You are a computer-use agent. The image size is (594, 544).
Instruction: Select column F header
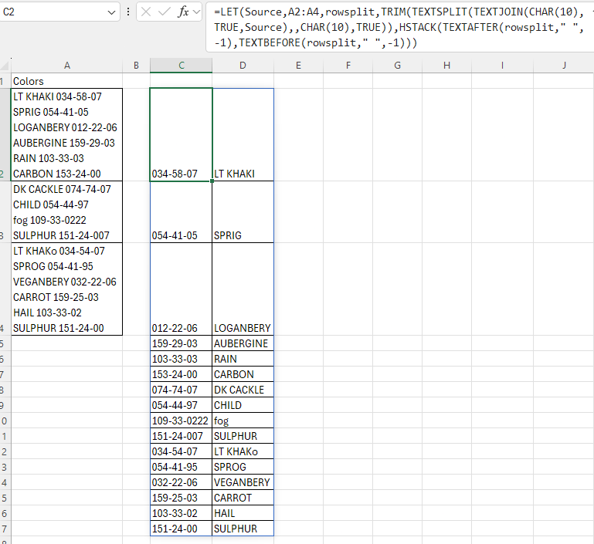[348, 66]
